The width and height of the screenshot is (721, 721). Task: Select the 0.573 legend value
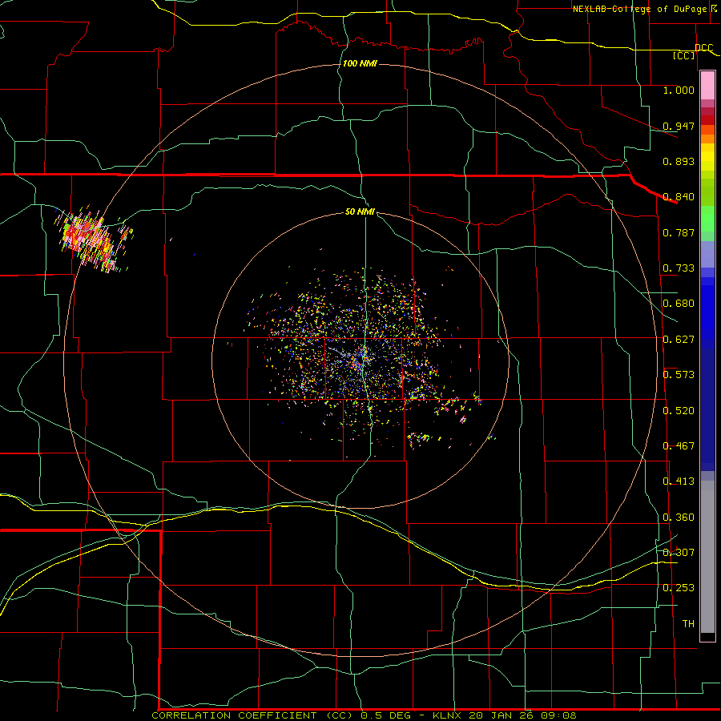[x=679, y=375]
